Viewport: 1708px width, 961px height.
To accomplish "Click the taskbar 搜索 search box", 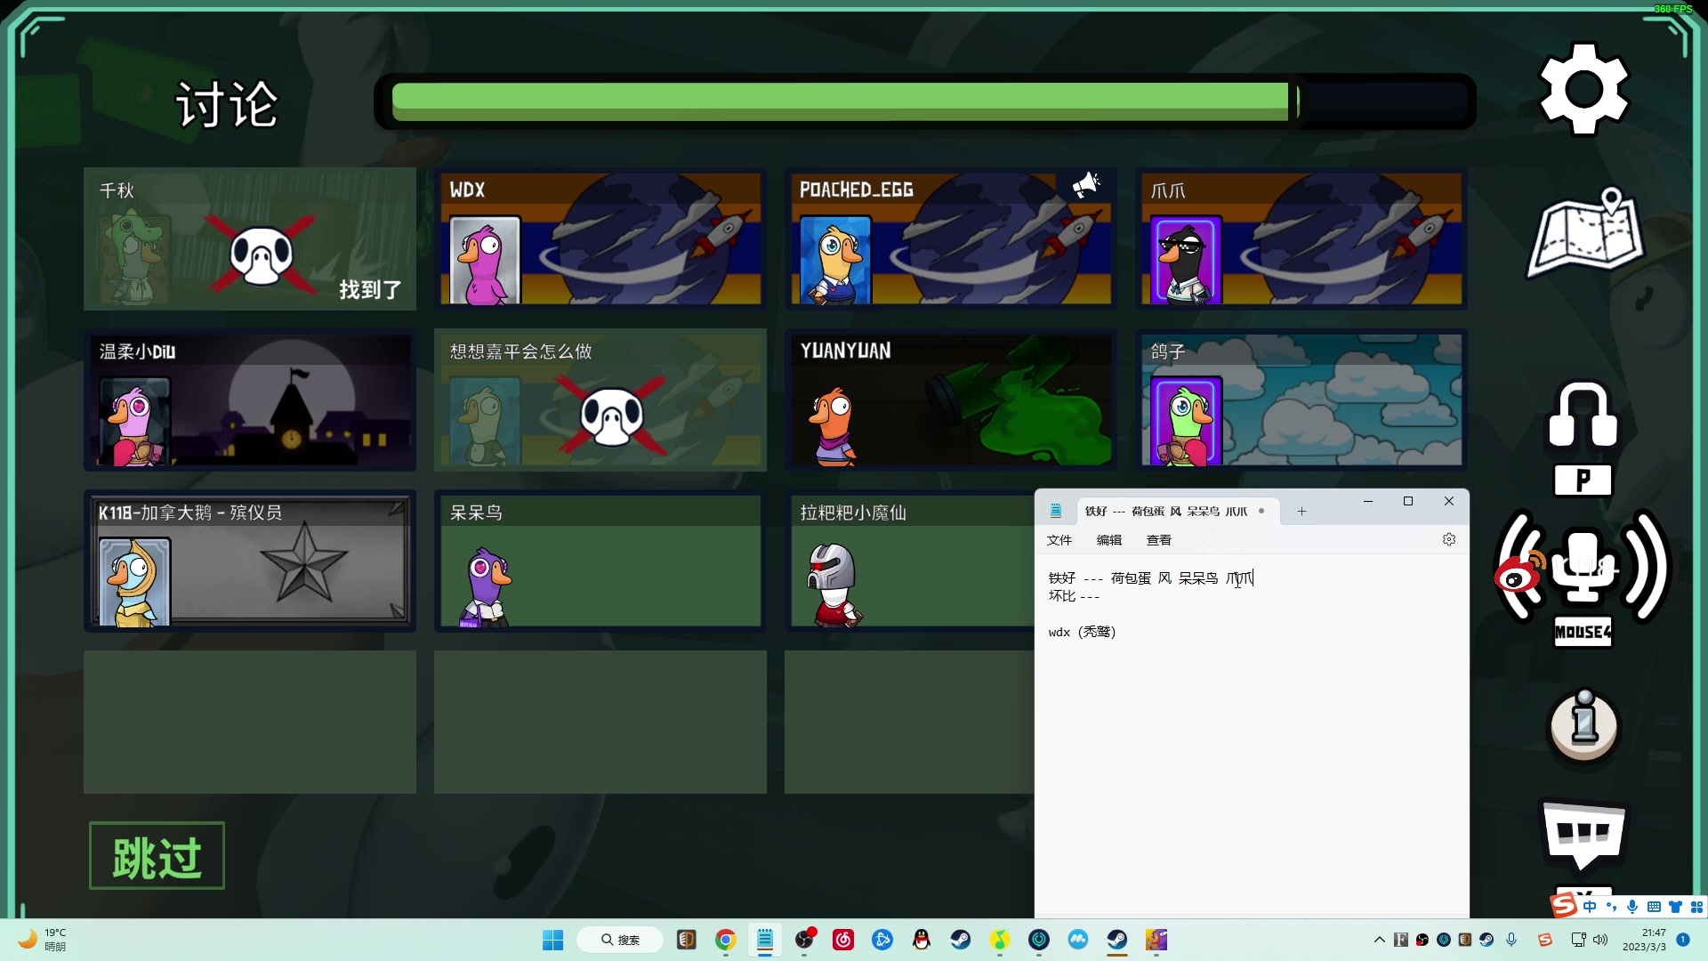I will (620, 940).
